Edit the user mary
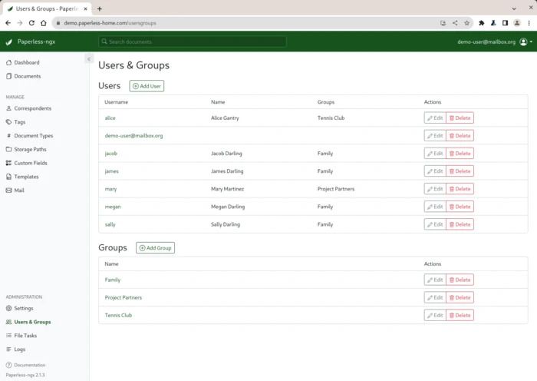This screenshot has height=381, width=537. (x=435, y=189)
